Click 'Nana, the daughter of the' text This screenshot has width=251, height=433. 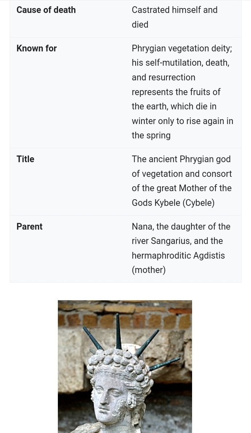[x=181, y=227]
